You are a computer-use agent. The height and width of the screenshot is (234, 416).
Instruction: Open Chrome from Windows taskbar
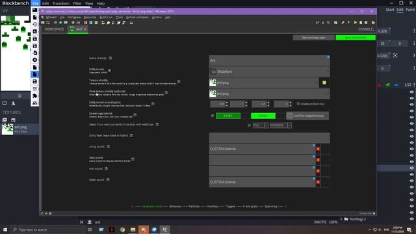[x=122, y=229]
